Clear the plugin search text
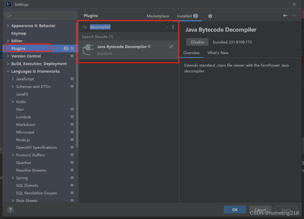 167,27
